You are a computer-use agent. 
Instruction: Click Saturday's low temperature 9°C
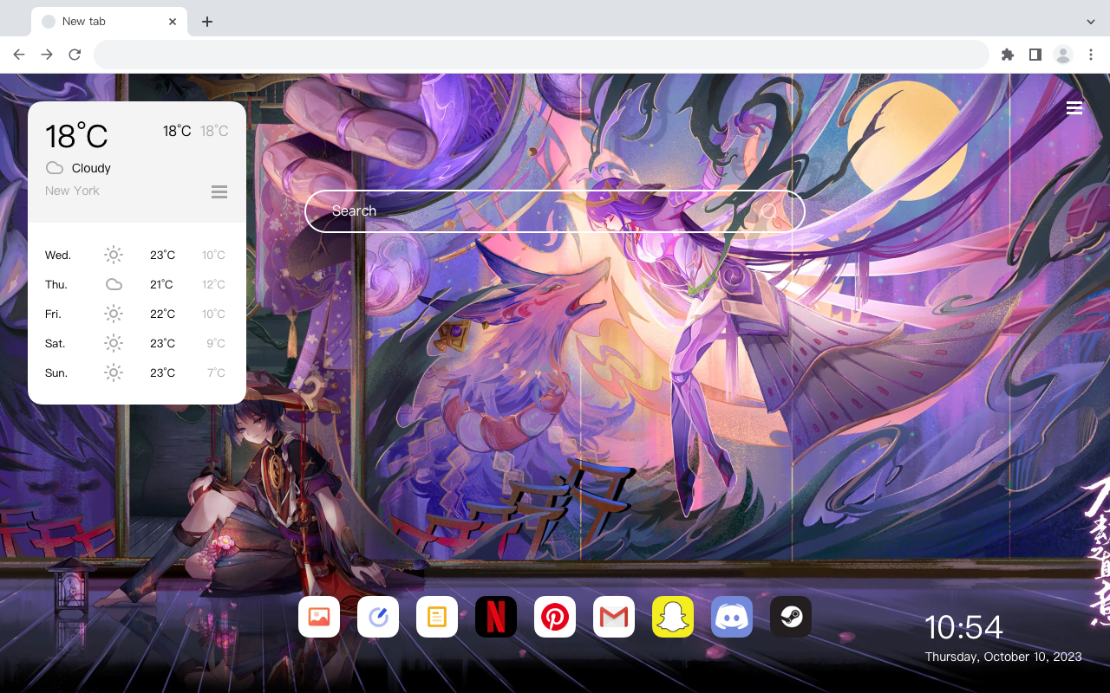pyautogui.click(x=216, y=343)
